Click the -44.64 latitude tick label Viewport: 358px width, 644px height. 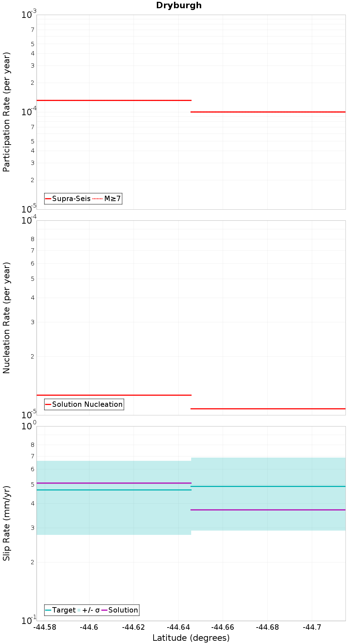[x=178, y=627]
